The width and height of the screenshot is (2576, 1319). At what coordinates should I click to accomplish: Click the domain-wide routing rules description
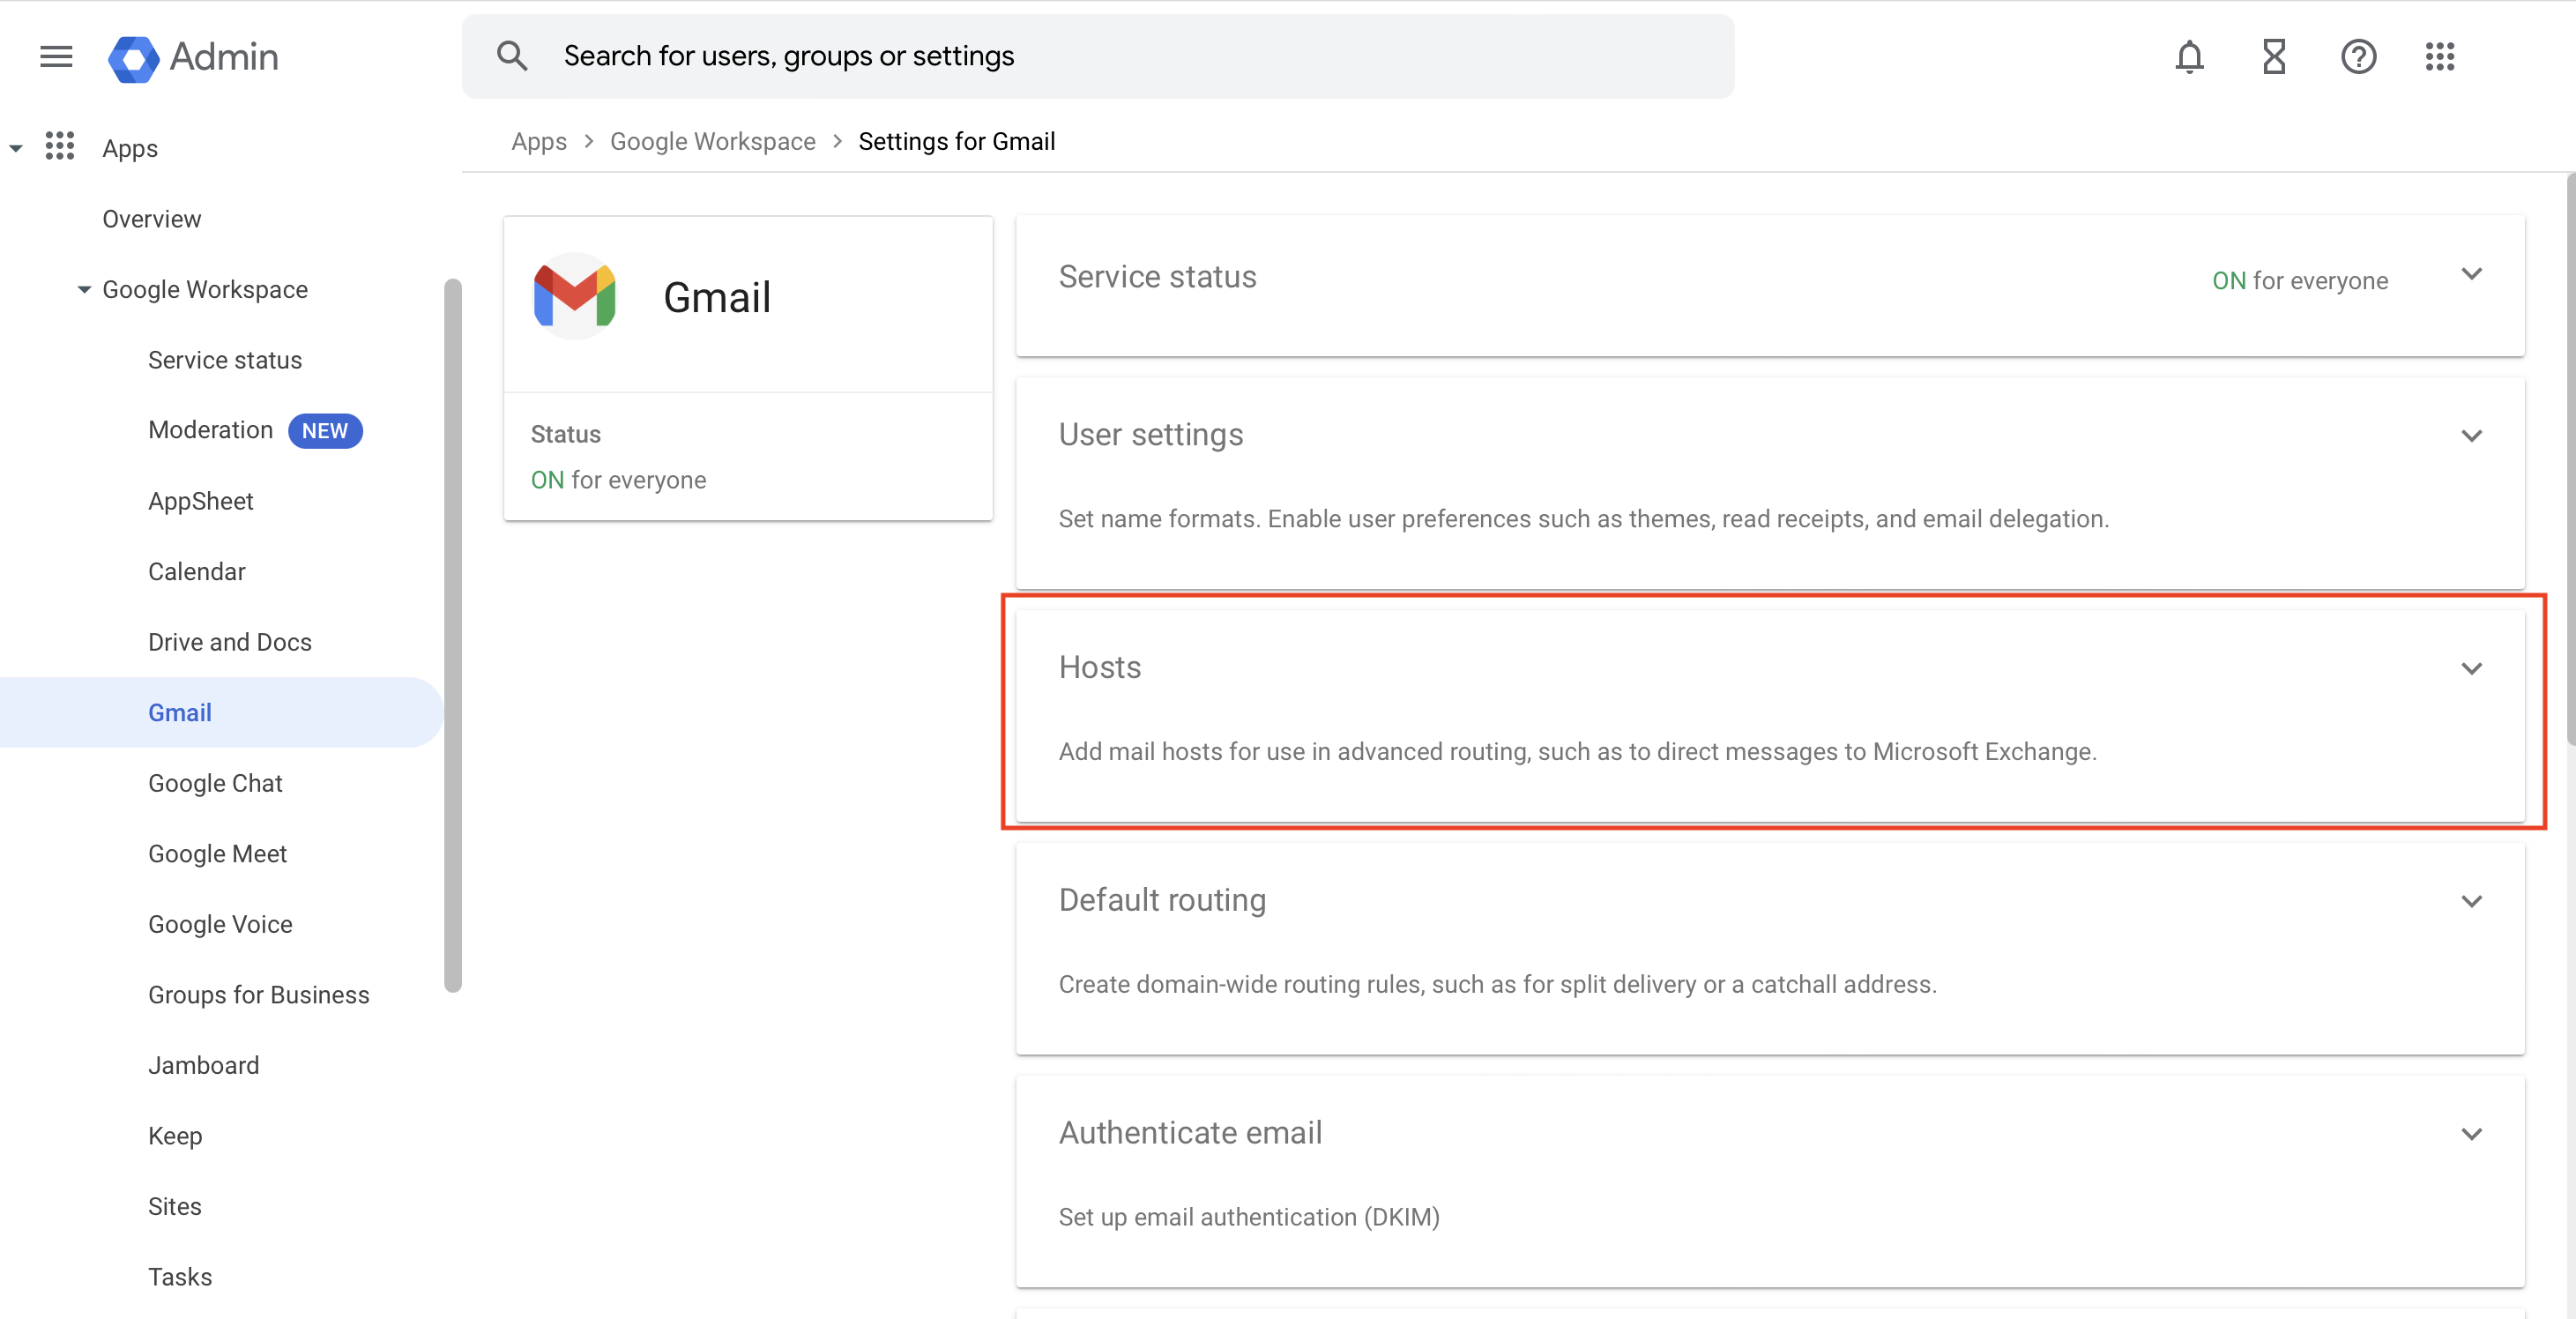[1498, 984]
